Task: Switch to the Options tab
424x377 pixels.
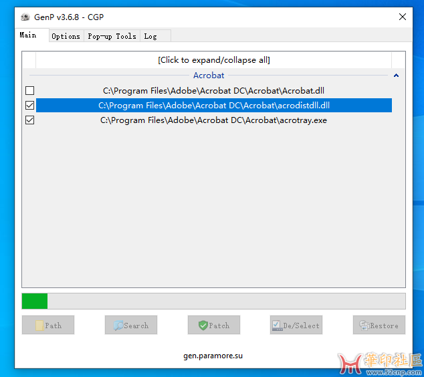Action: coord(66,36)
